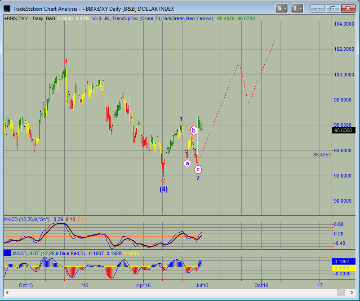Image resolution: width=360 pixels, height=301 pixels.
Task: Select the circled c wave marker
Action: [x=198, y=170]
